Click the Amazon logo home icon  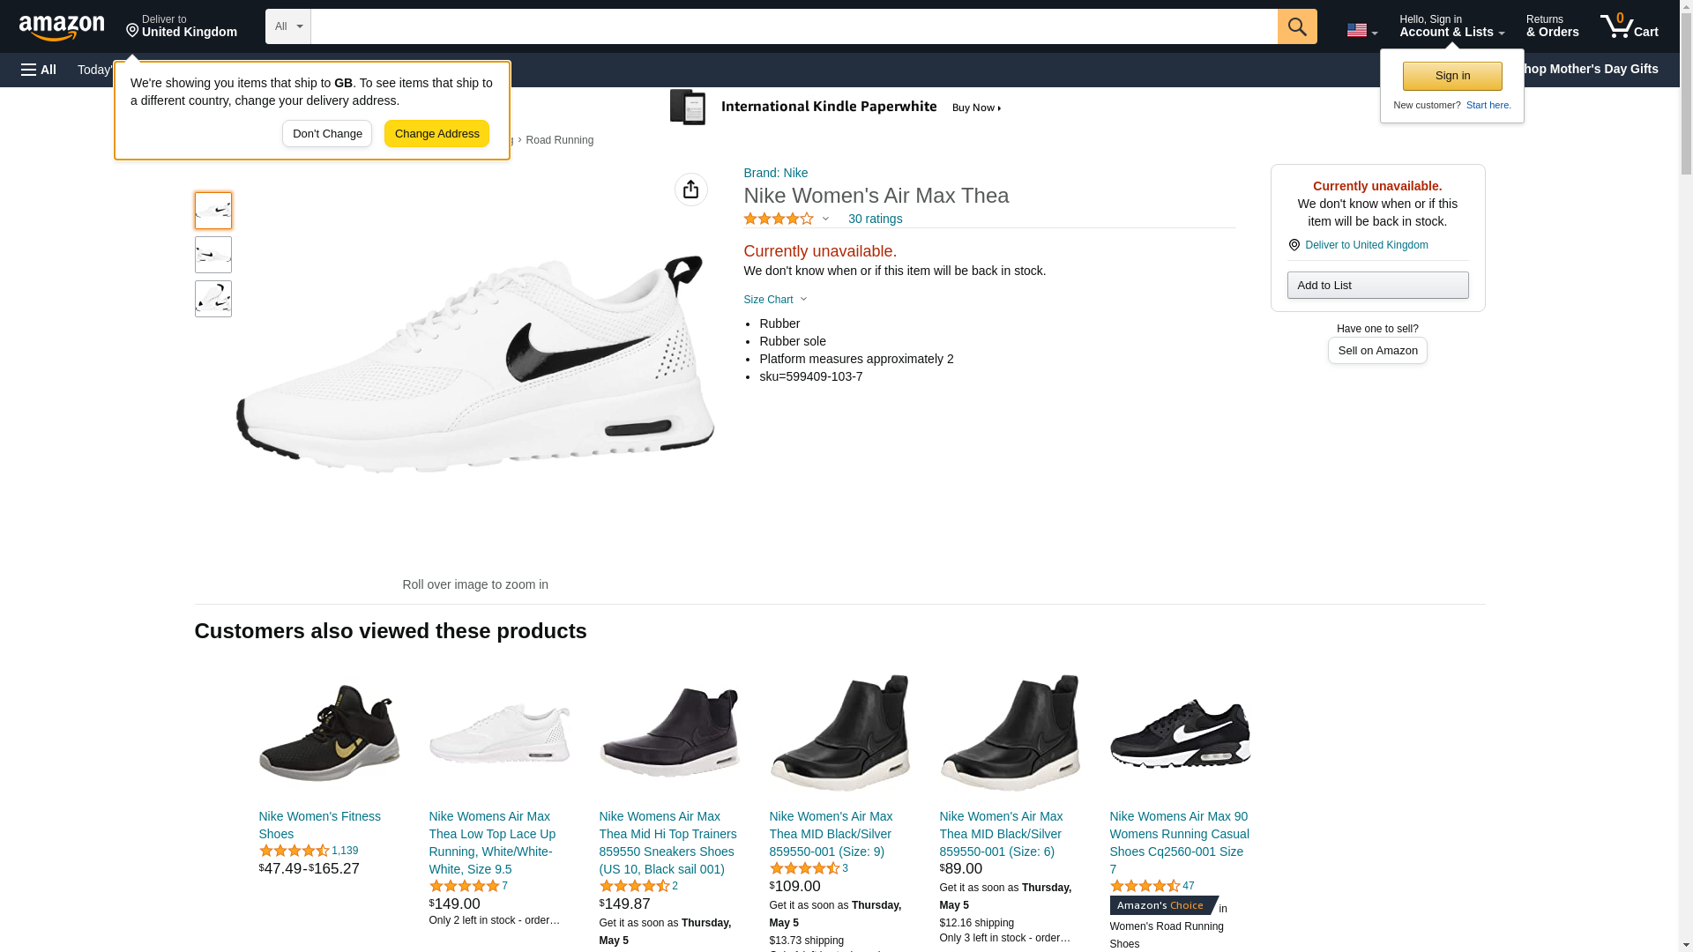tap(62, 27)
